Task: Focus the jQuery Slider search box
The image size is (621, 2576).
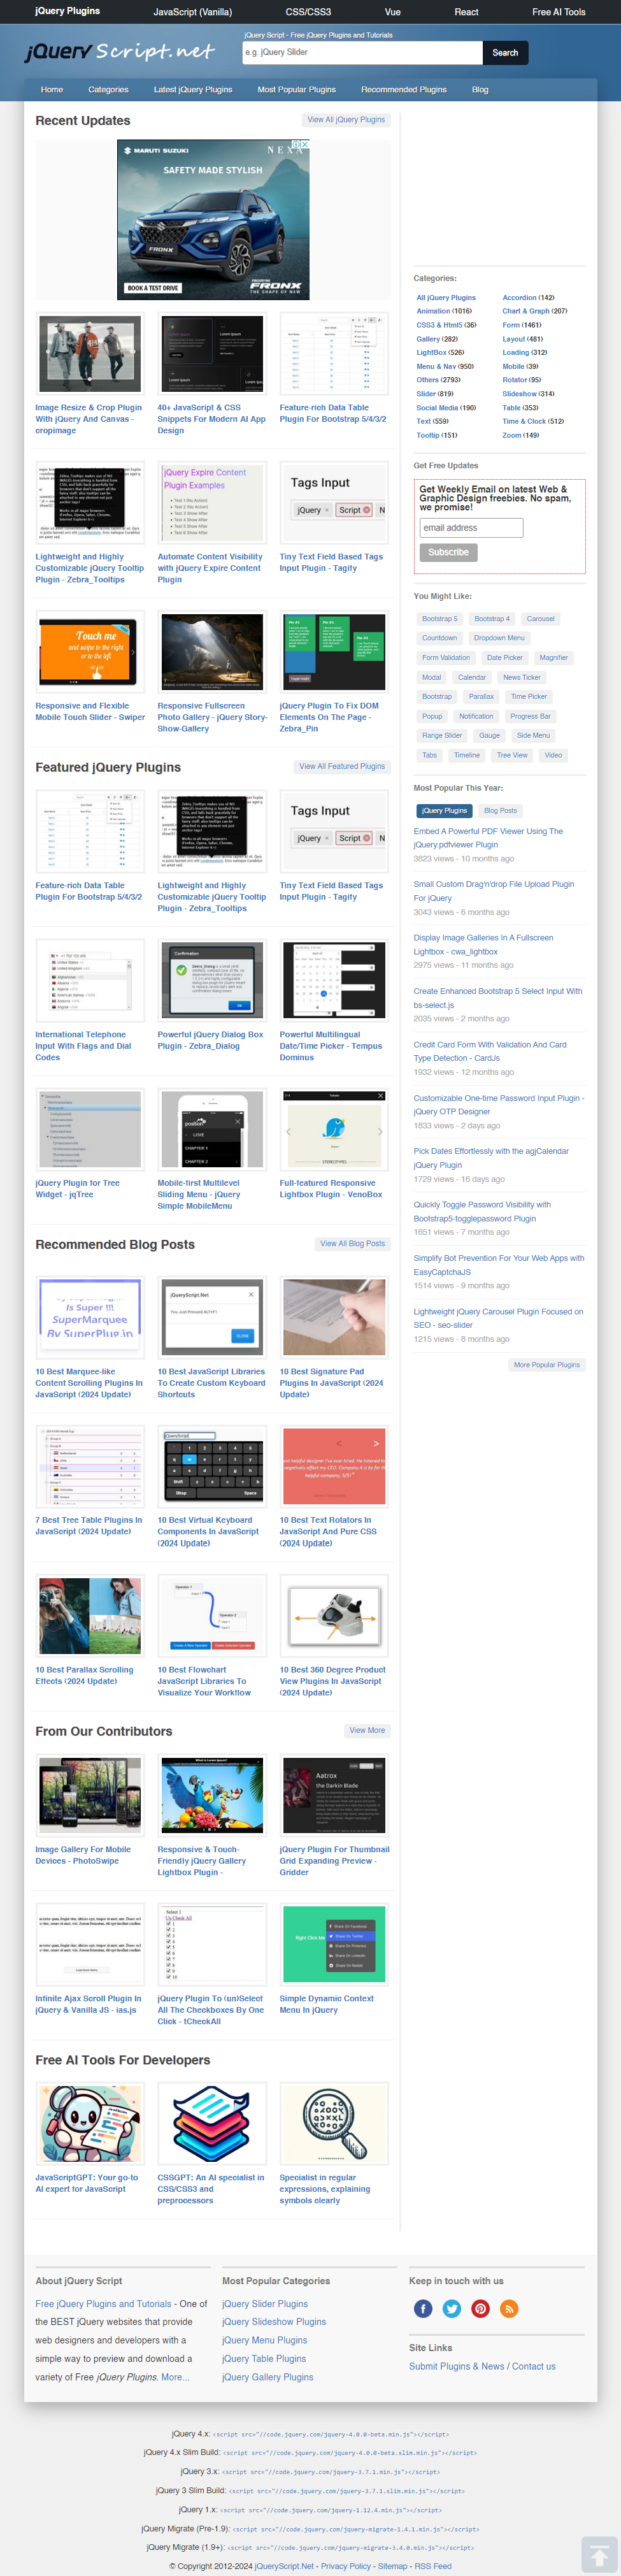Action: point(362,53)
